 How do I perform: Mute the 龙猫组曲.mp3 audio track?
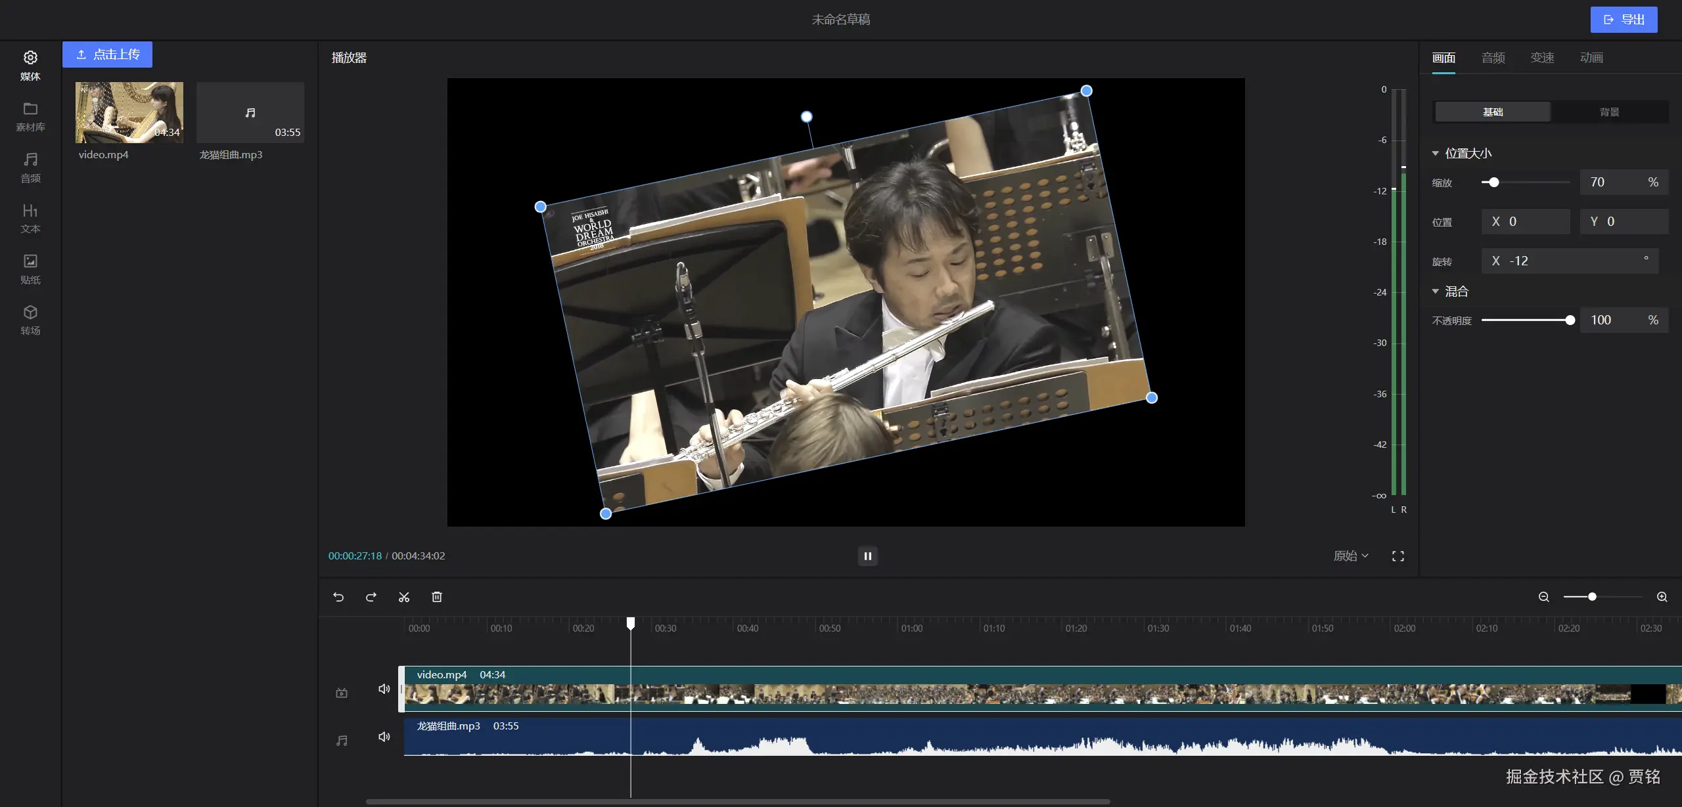(384, 737)
